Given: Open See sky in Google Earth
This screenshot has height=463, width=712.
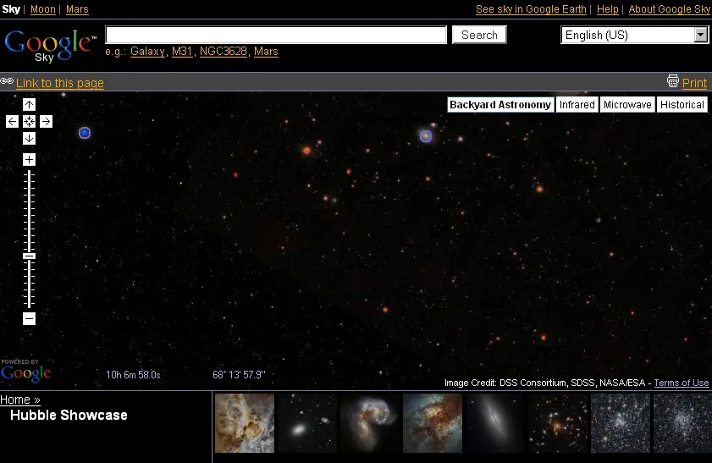Looking at the screenshot, I should [x=531, y=9].
